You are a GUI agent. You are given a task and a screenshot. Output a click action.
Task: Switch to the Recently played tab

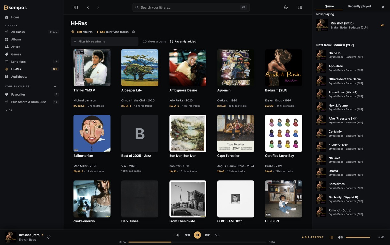(359, 6)
